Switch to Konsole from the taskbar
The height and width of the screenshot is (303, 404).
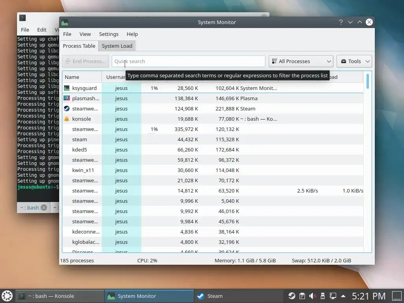tap(60, 296)
